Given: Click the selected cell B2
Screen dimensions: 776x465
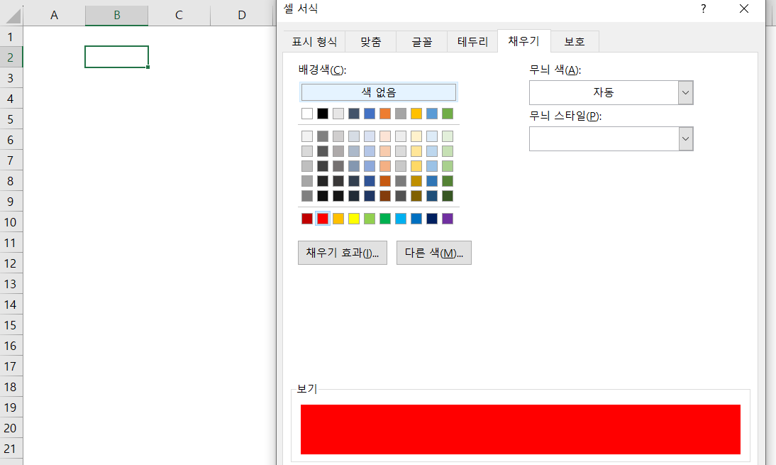Looking at the screenshot, I should pos(117,57).
